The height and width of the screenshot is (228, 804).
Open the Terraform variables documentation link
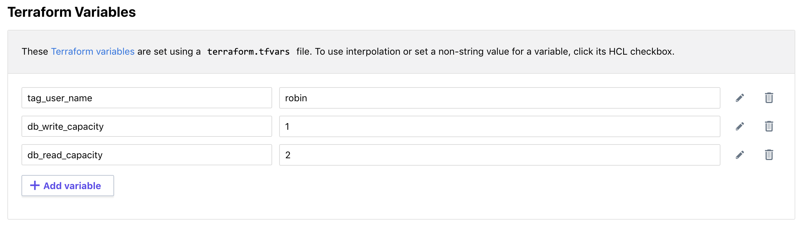pos(93,52)
